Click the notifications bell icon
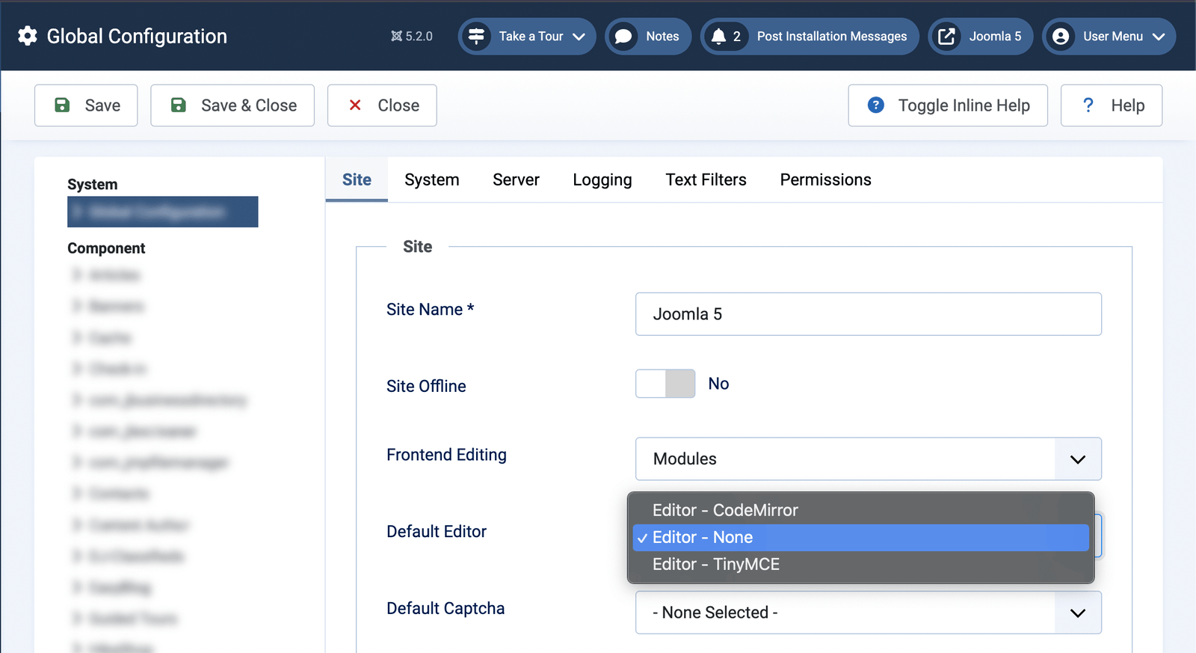 tap(718, 36)
